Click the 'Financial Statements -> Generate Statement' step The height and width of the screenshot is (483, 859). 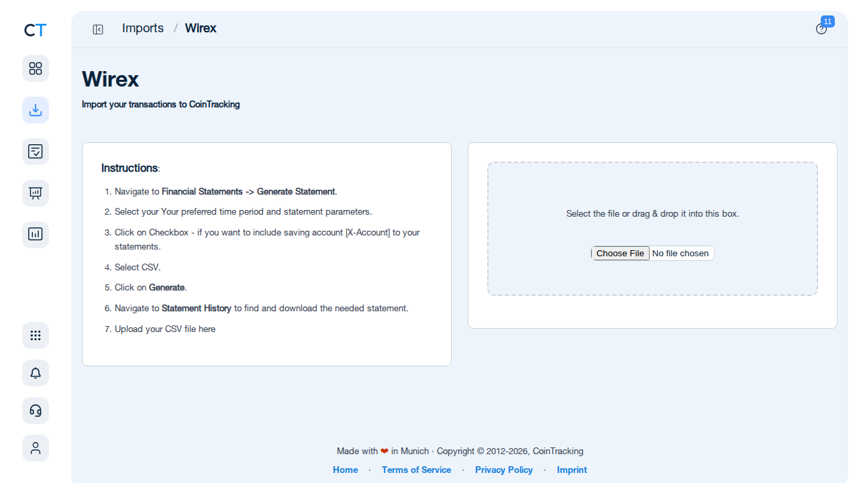pos(226,192)
